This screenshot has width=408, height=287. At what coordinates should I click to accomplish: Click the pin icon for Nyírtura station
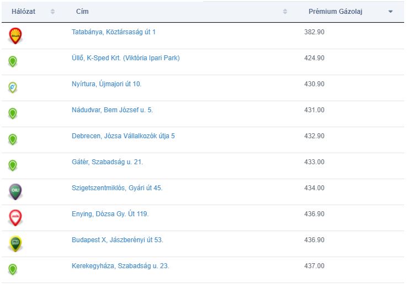[13, 87]
